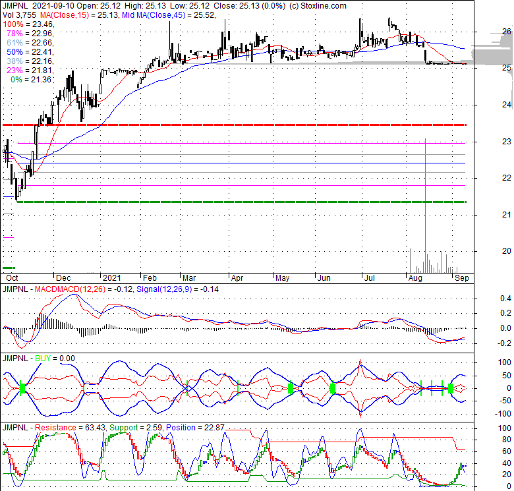Click the '0% = 21.36' Fibonacci label

(31, 79)
